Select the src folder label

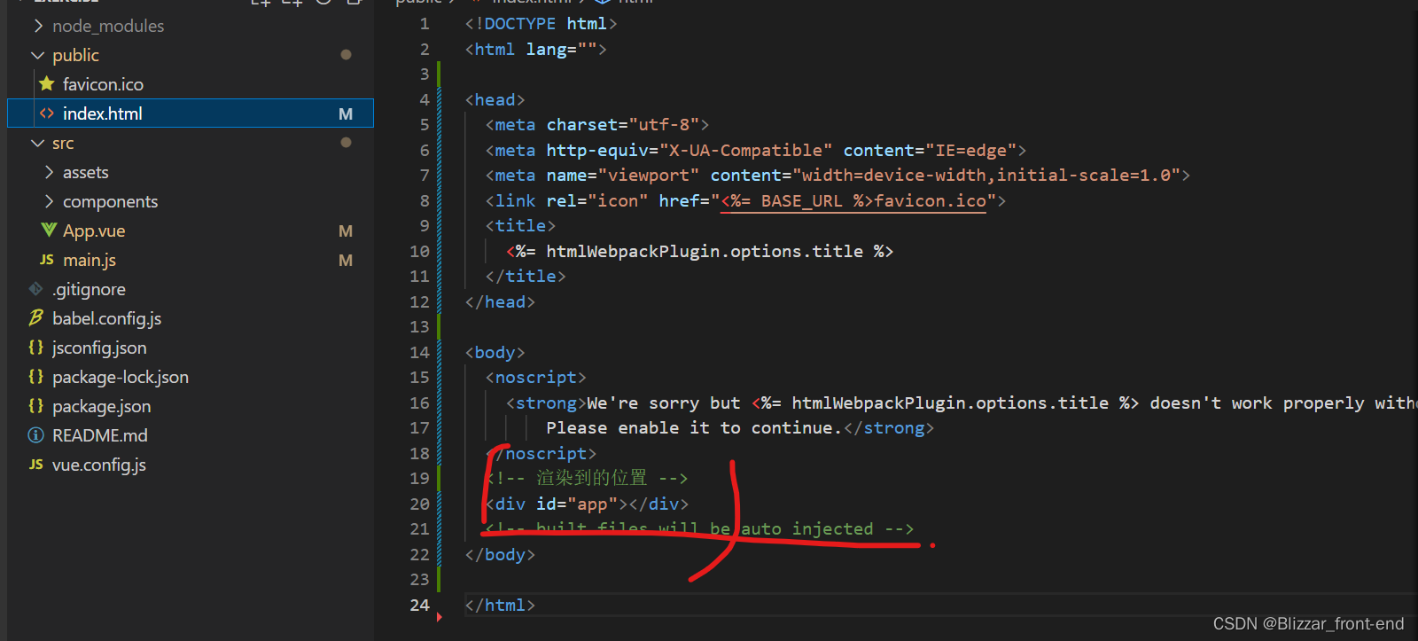[63, 143]
